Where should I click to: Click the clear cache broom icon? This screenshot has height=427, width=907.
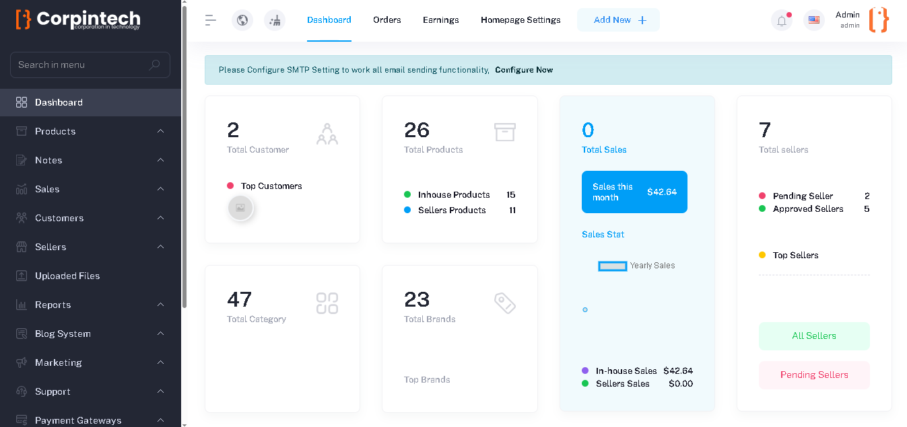[x=275, y=20]
